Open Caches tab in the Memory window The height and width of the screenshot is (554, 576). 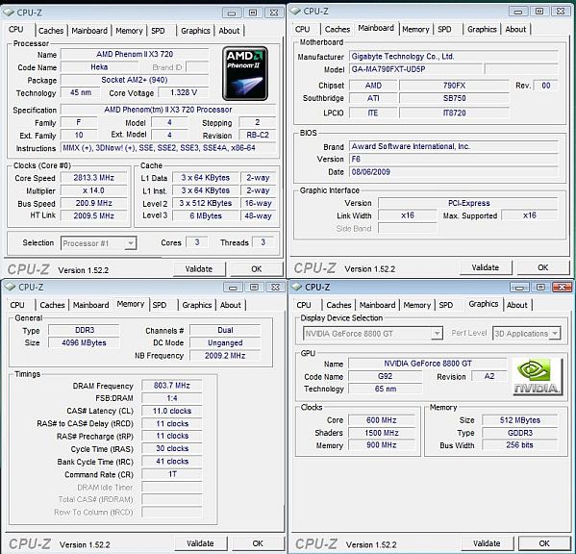coord(52,305)
